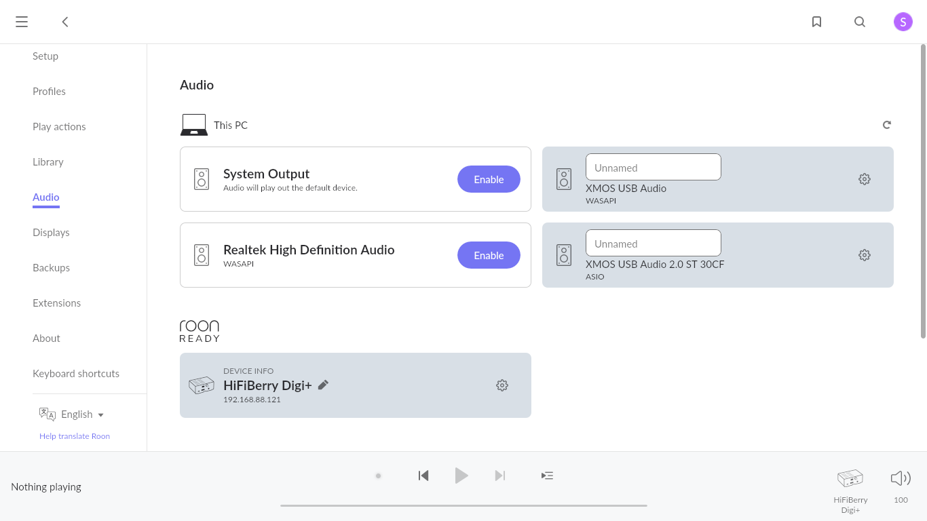Skip to the next track

pos(500,476)
